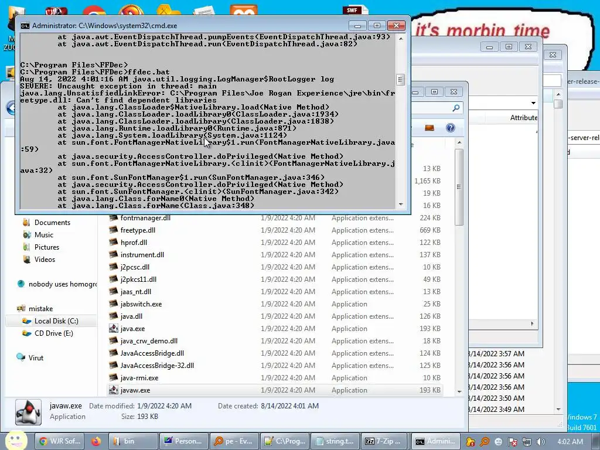Open Local Disk (C:) in navigation pane

tap(56, 321)
